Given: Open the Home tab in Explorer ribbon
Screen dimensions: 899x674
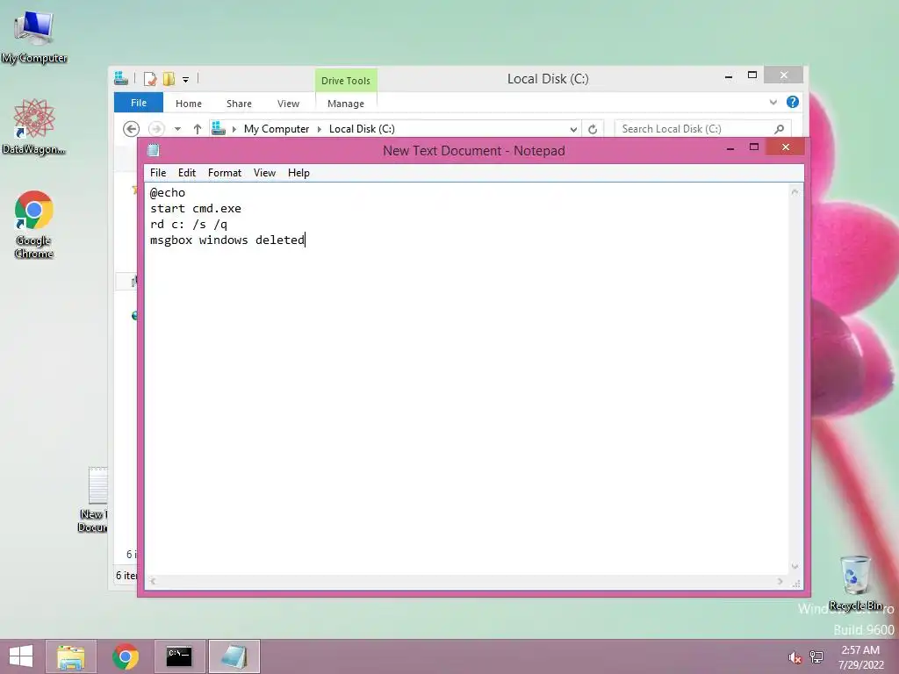Looking at the screenshot, I should coord(189,104).
